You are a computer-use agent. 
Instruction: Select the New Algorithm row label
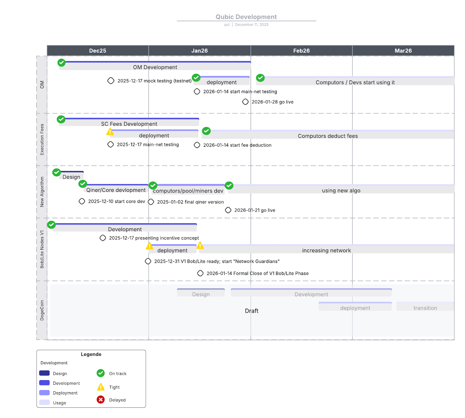[x=42, y=192]
